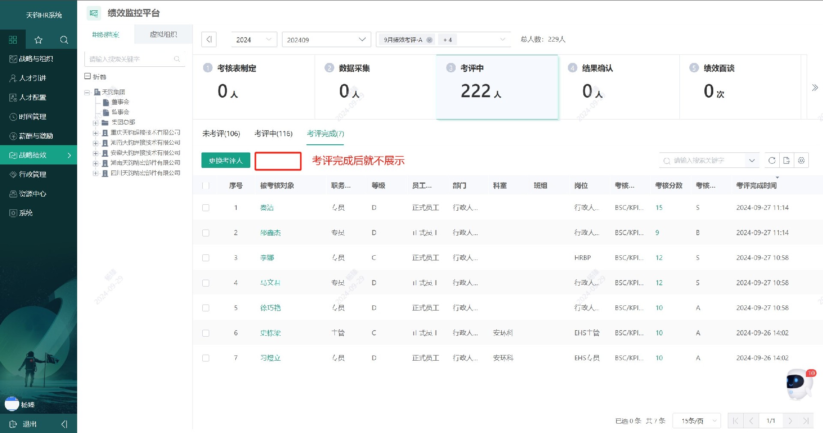823x433 pixels.
Task: Select the checkbox beside 史栋梁
Action: (x=206, y=333)
